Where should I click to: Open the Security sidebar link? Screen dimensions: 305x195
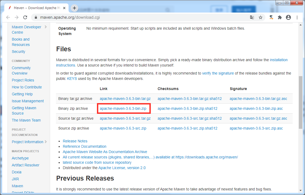(18, 52)
